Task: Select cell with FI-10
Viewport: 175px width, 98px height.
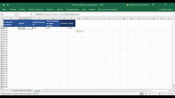Action: [11, 37]
